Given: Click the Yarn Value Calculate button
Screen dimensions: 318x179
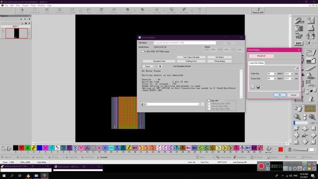Looking at the screenshot, I should coord(191,57).
